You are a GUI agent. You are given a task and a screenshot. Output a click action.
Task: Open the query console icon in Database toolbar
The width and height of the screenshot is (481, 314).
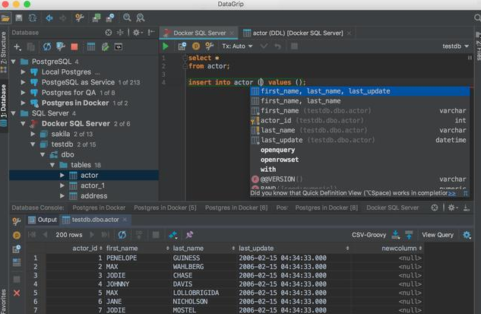click(120, 47)
